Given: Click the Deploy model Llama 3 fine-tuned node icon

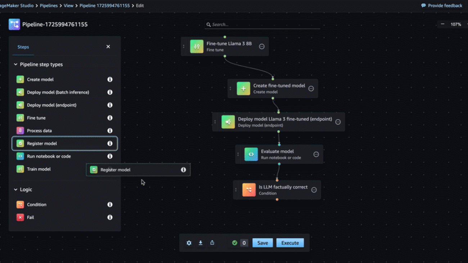Looking at the screenshot, I should tap(228, 122).
